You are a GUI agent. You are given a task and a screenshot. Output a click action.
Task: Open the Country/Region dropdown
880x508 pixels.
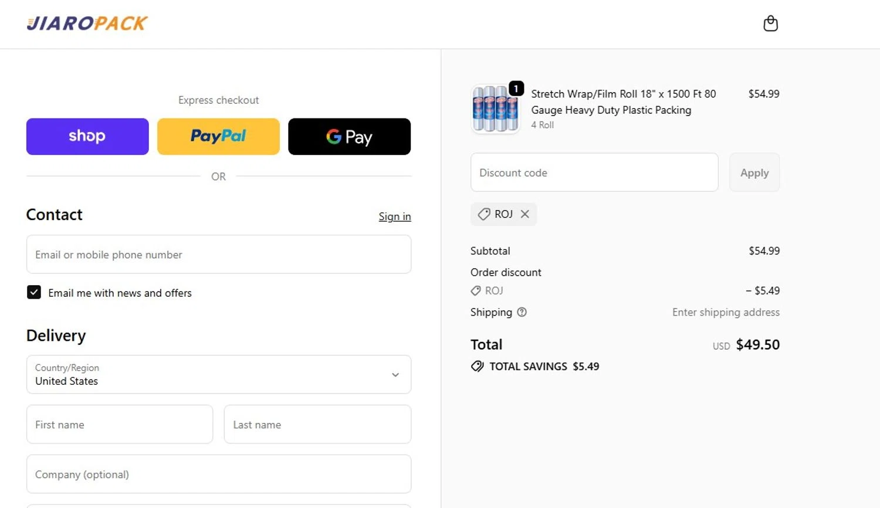[x=219, y=374]
